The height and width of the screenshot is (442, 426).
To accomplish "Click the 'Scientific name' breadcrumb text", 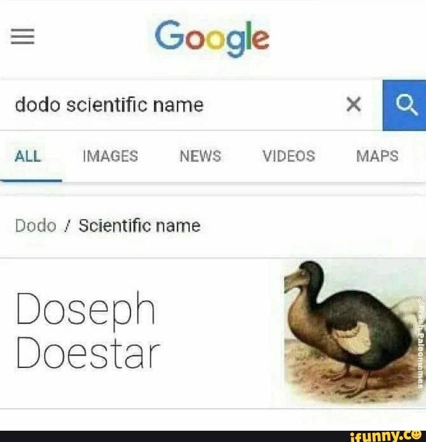I will (x=140, y=226).
